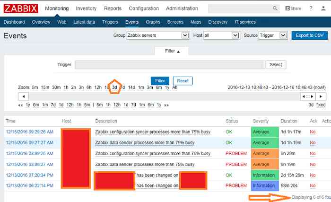This screenshot has height=202, width=331.
Task: Open the Host dropdown
Action: click(x=221, y=35)
